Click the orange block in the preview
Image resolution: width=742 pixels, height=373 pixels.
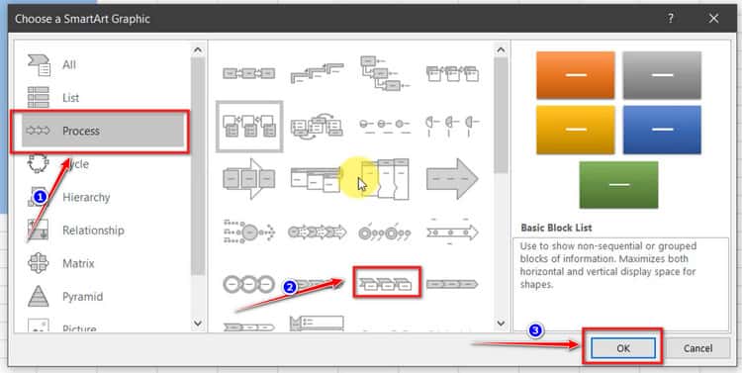pyautogui.click(x=576, y=75)
